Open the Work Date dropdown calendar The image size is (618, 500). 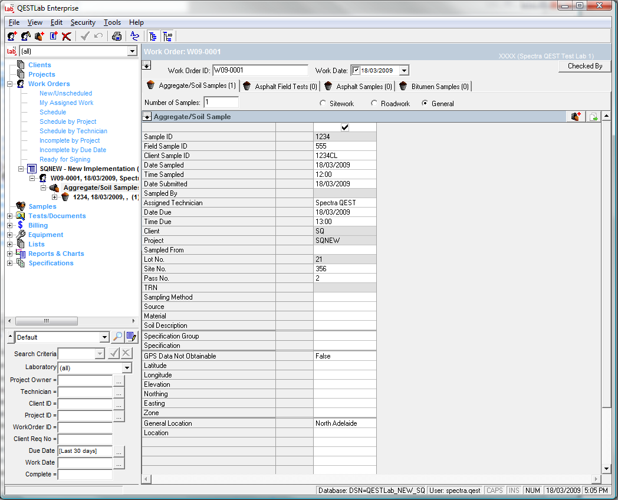(x=404, y=71)
